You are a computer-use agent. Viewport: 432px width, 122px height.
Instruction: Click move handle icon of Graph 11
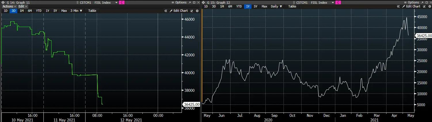[3, 2]
